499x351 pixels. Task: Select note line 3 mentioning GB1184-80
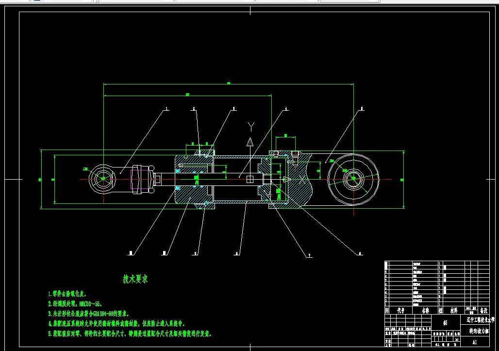coord(89,314)
